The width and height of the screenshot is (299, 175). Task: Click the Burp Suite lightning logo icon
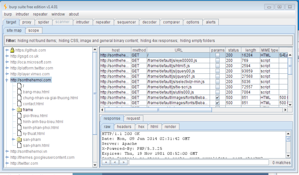click(x=5, y=7)
